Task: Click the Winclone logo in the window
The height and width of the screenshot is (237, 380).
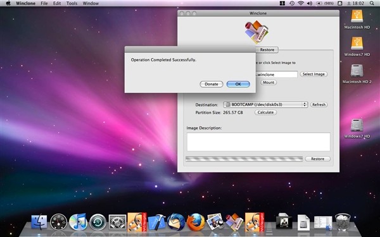Action: pyautogui.click(x=256, y=32)
